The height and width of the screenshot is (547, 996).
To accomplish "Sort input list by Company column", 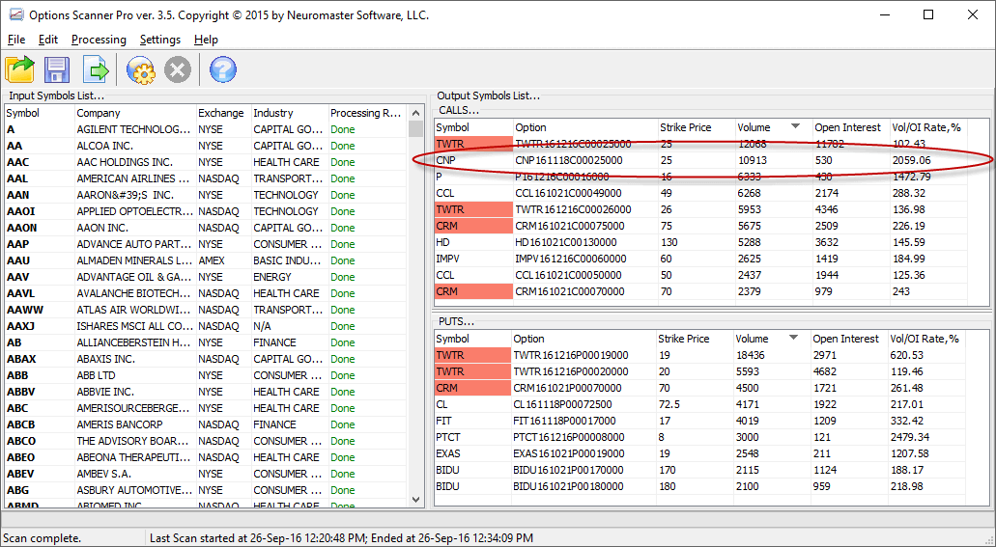I will tap(134, 113).
